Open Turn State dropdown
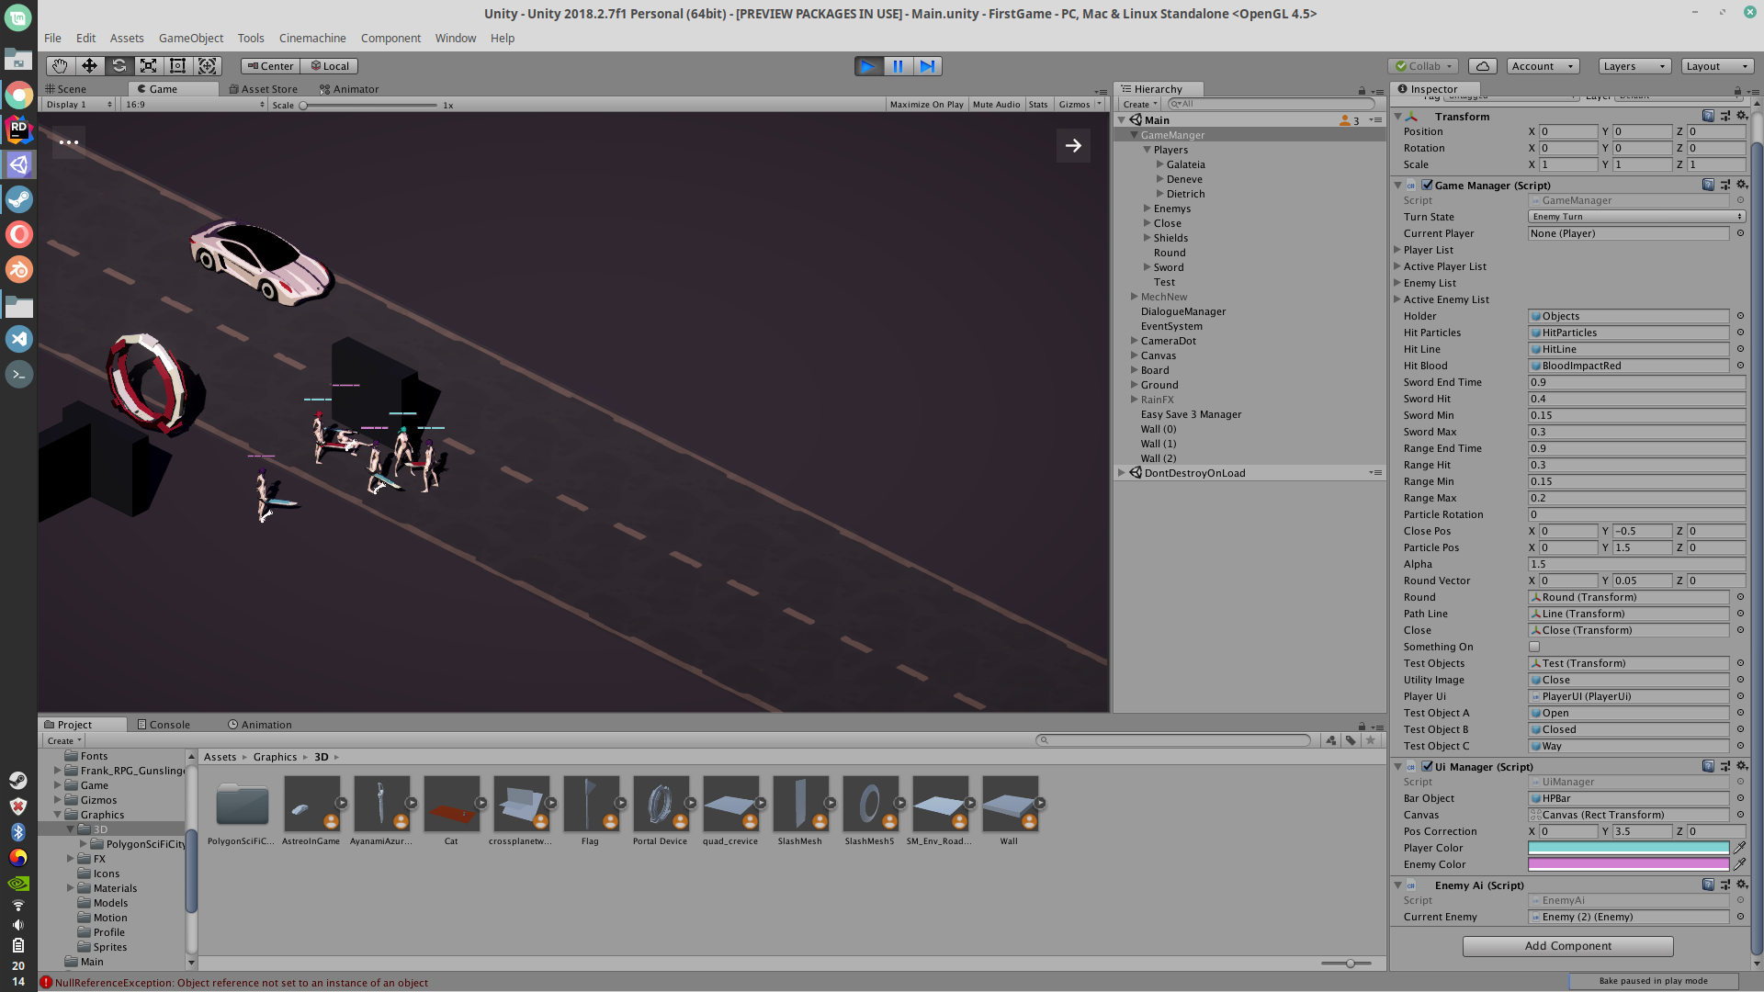 coord(1636,217)
